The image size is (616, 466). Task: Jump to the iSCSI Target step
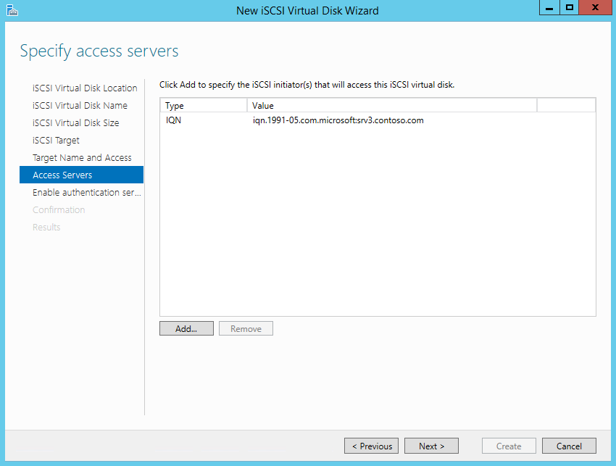point(56,141)
